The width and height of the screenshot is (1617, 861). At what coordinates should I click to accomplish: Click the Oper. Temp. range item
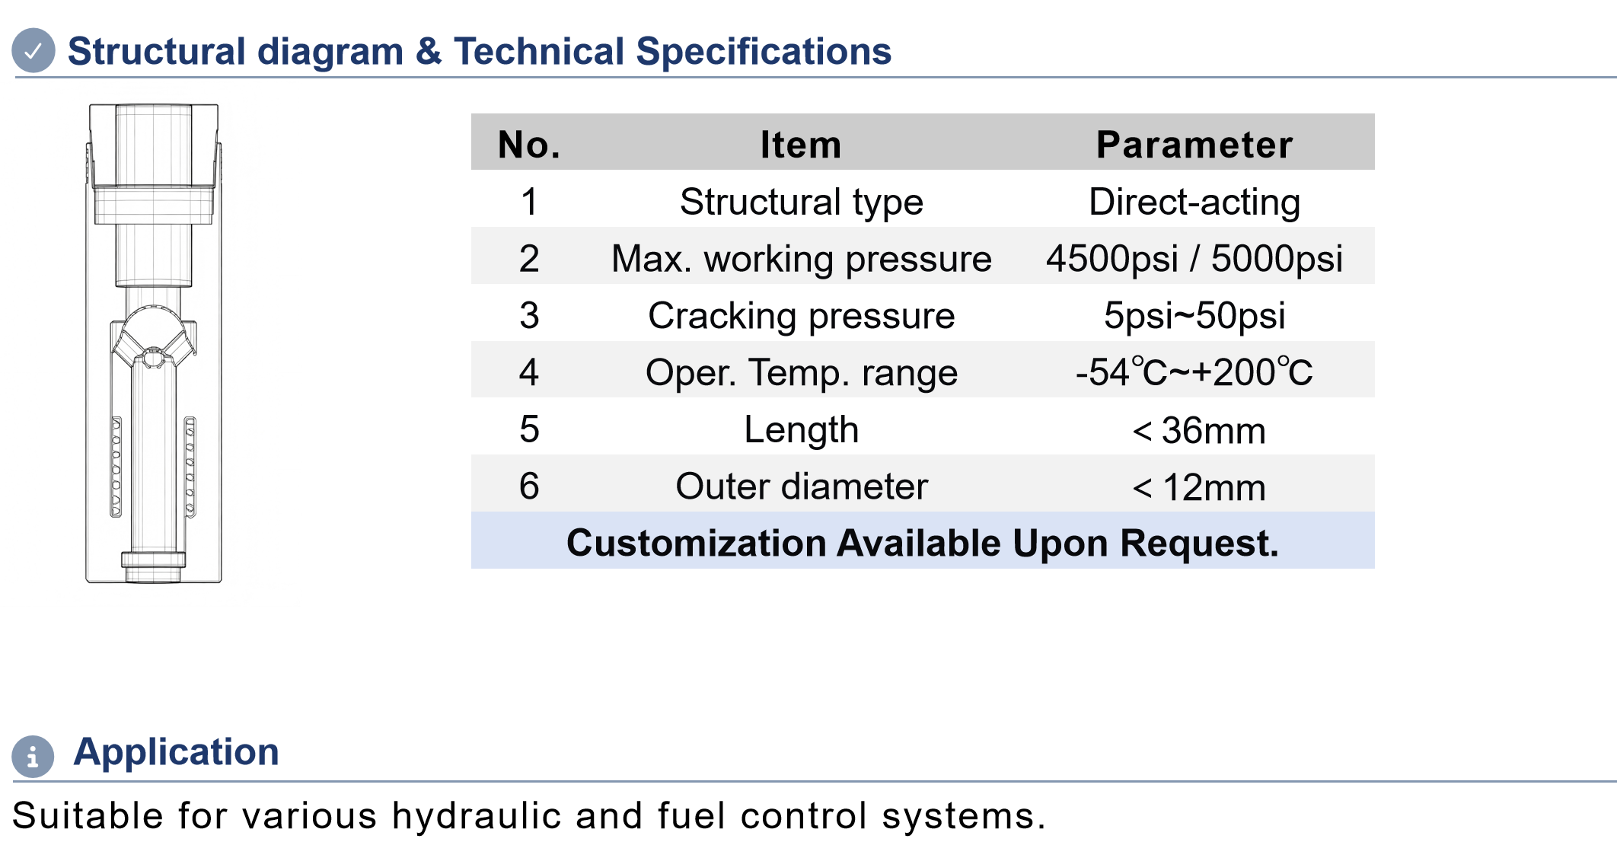801,372
